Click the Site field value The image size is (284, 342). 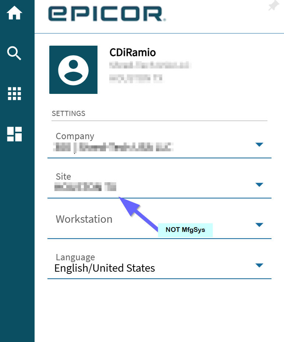point(85,187)
